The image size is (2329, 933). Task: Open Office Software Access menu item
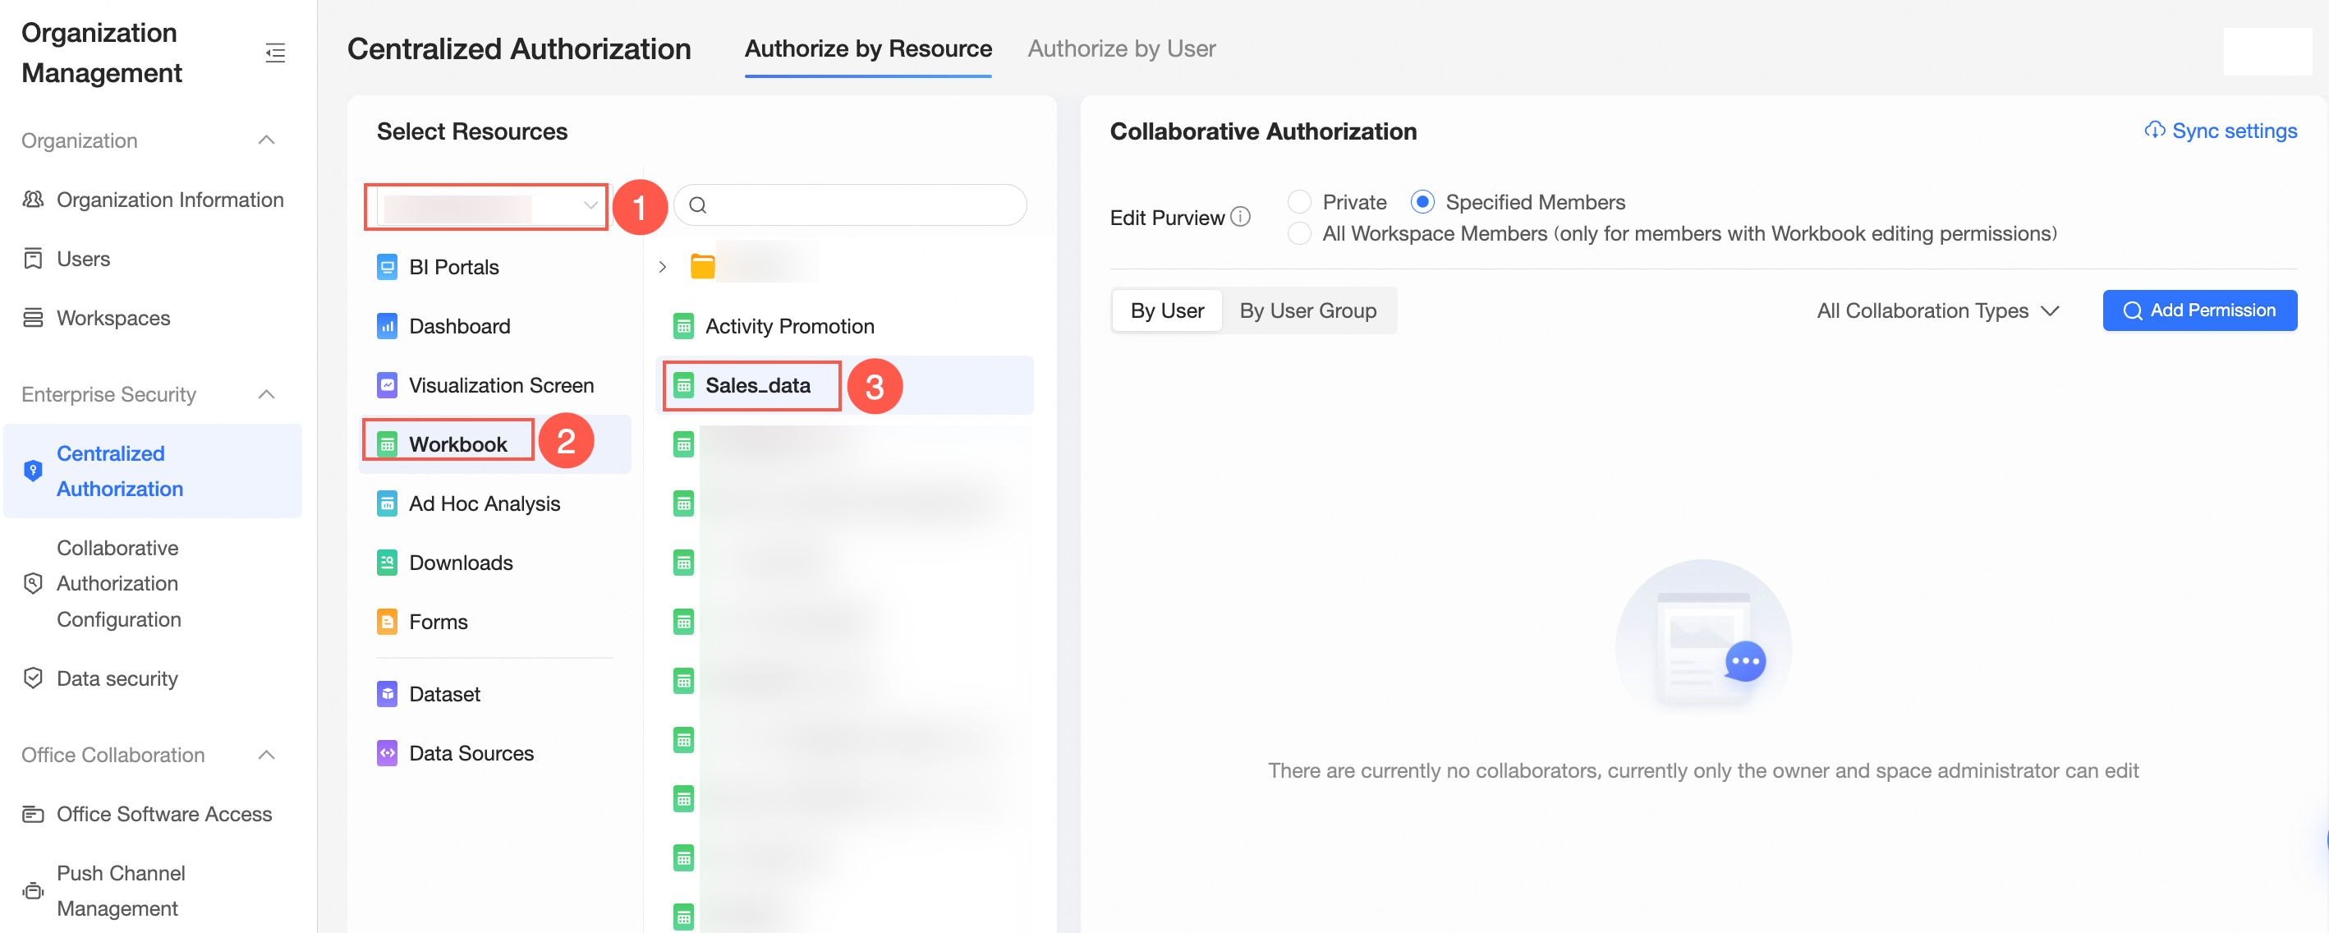point(153,815)
